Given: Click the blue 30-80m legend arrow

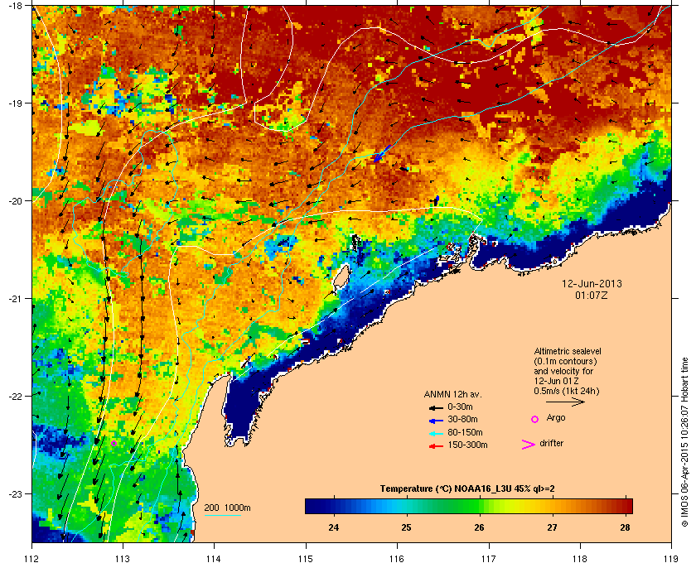Looking at the screenshot, I should (436, 421).
